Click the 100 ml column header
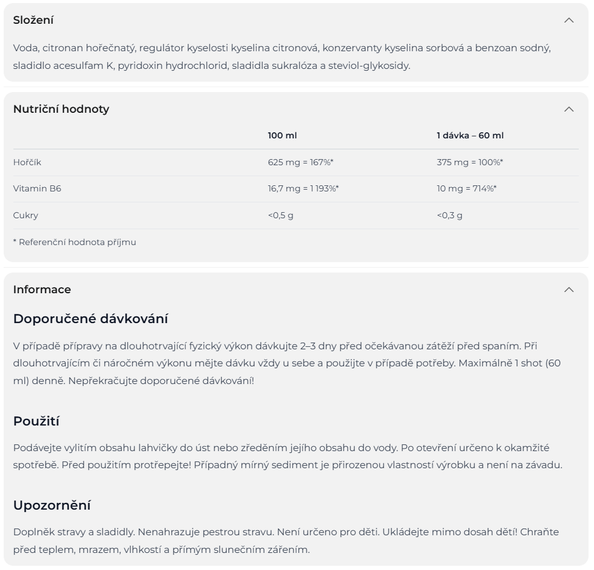This screenshot has width=594, height=570. click(x=282, y=135)
